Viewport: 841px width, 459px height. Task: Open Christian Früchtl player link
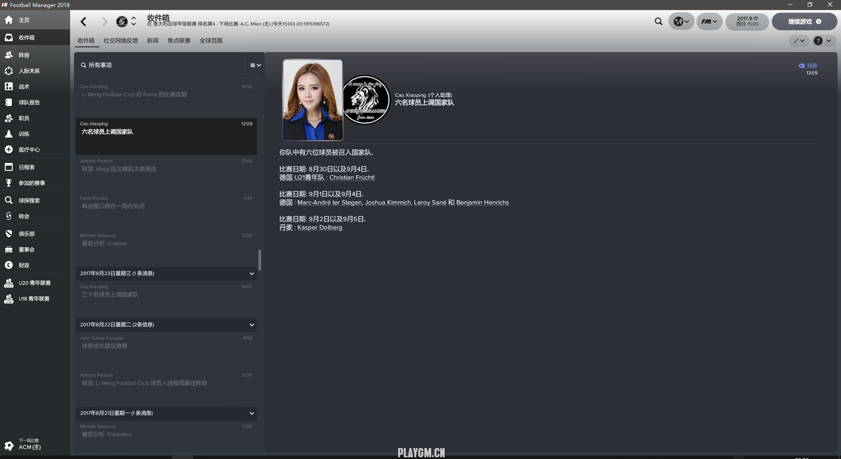(x=352, y=178)
